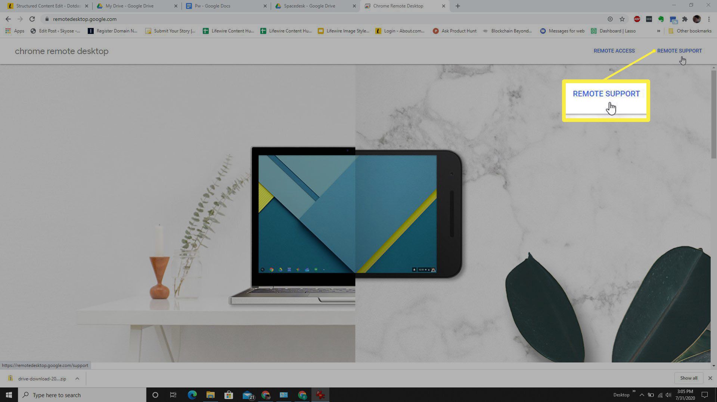Open File Explorer from the taskbar

click(x=210, y=395)
